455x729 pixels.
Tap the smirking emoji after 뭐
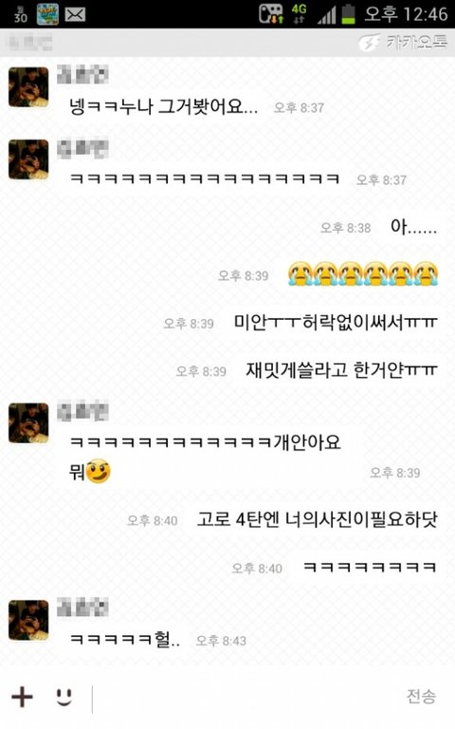tap(98, 471)
